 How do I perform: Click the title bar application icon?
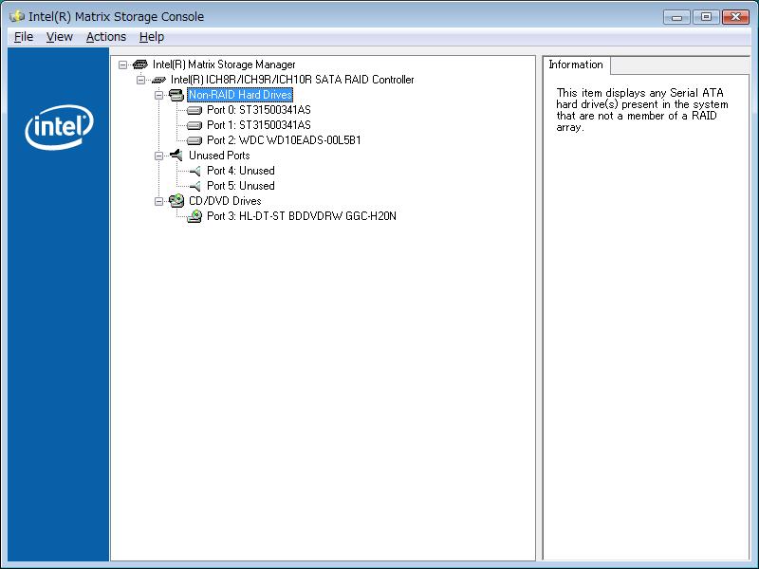coord(17,16)
